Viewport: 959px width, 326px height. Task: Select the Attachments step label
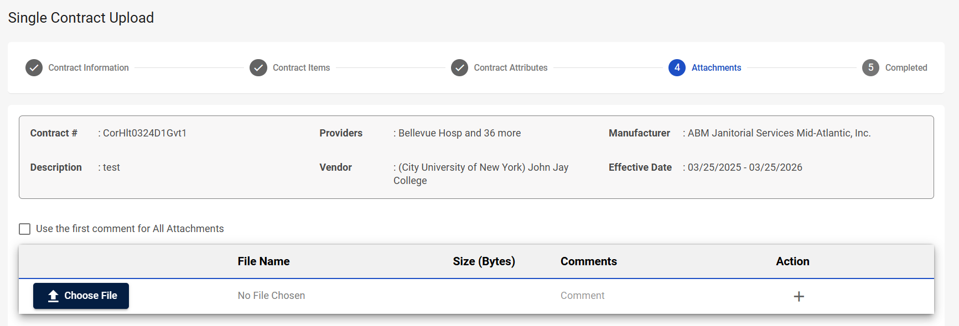tap(716, 68)
